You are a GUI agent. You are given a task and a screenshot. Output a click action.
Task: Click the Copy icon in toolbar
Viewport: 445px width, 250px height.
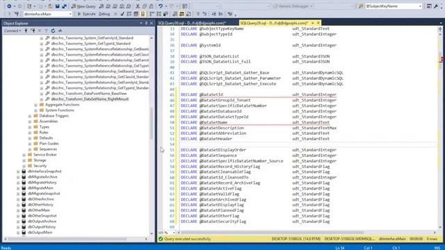point(145,6)
